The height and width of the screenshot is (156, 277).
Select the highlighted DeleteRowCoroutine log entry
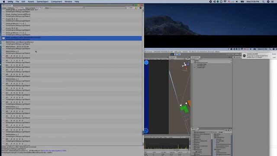coord(72,38)
